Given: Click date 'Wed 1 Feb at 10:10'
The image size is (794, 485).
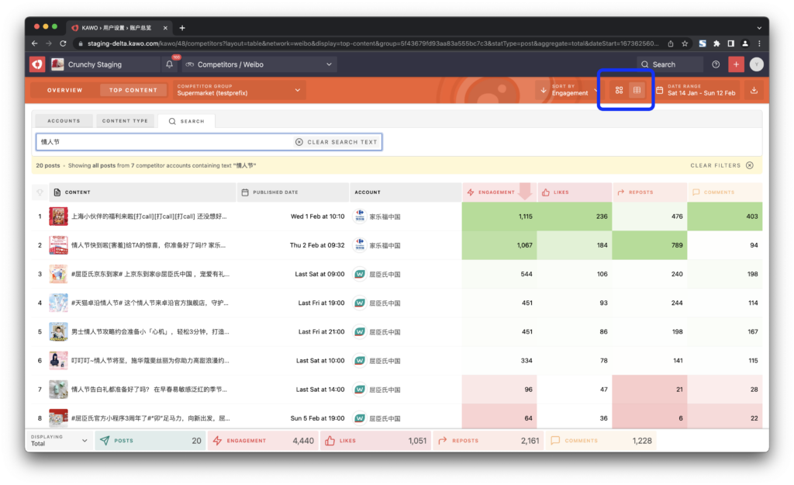Looking at the screenshot, I should 317,217.
